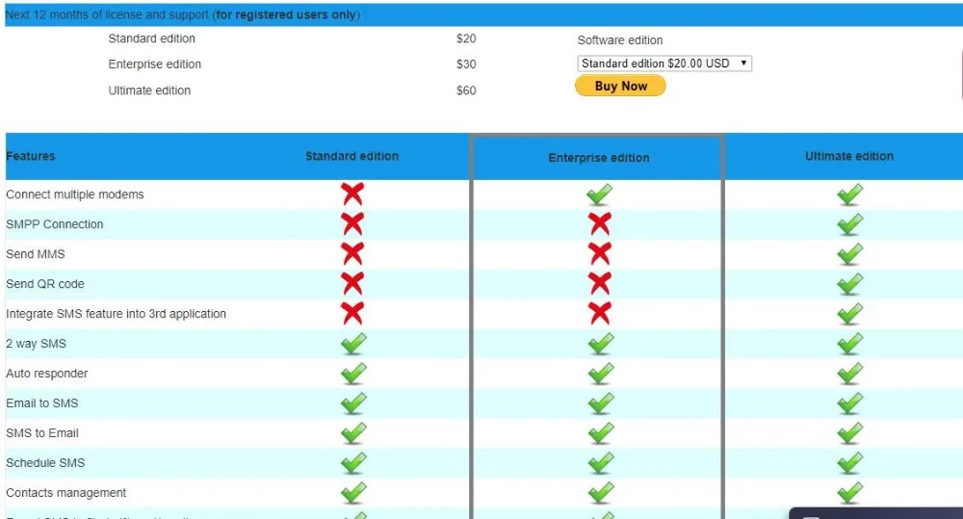963x519 pixels.
Task: Click red X for Send QR code Enterprise
Action: coord(600,283)
